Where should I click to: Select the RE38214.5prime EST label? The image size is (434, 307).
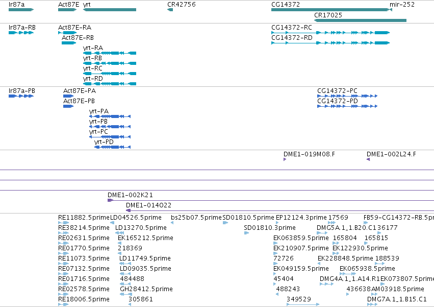(x=84, y=228)
